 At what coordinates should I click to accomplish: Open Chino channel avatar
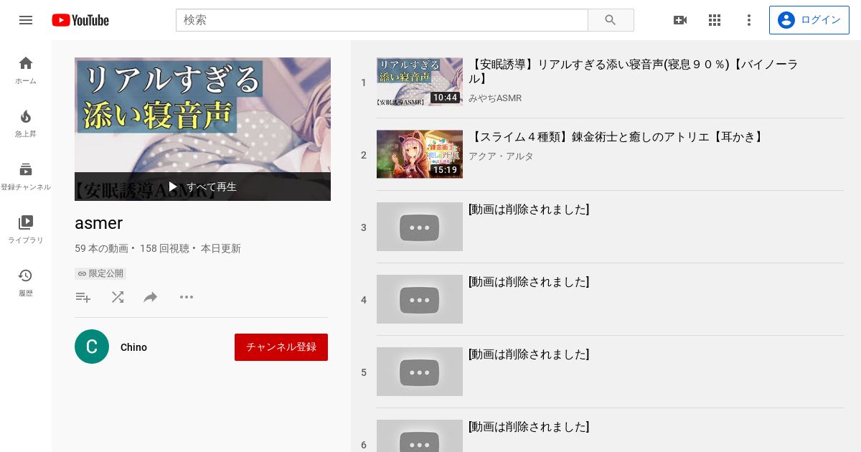[x=92, y=347]
